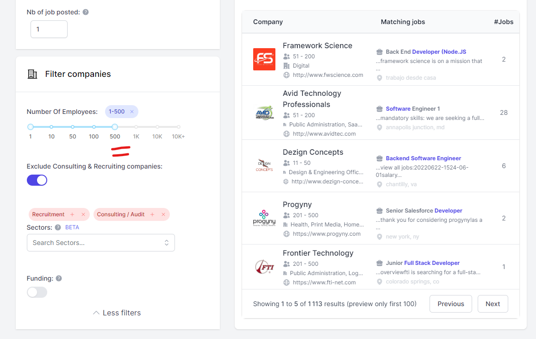The image size is (536, 339).
Task: Open the Search Sectors dropdown
Action: tap(101, 243)
